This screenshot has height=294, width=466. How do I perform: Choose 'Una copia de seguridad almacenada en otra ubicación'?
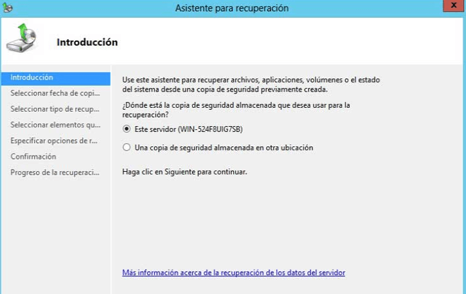[127, 148]
